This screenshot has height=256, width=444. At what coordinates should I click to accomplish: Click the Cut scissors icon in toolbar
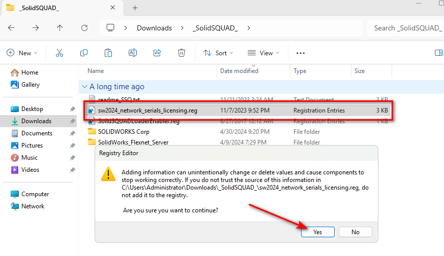(60, 53)
